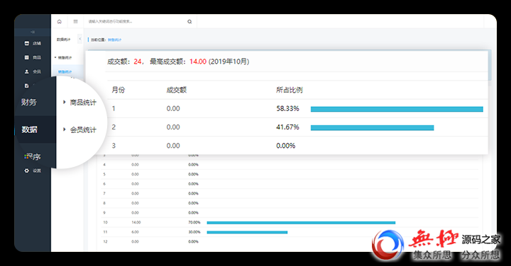This screenshot has width=511, height=266.
Task: Click the sidebar collapse icon above 店铺
Action: pos(33,32)
